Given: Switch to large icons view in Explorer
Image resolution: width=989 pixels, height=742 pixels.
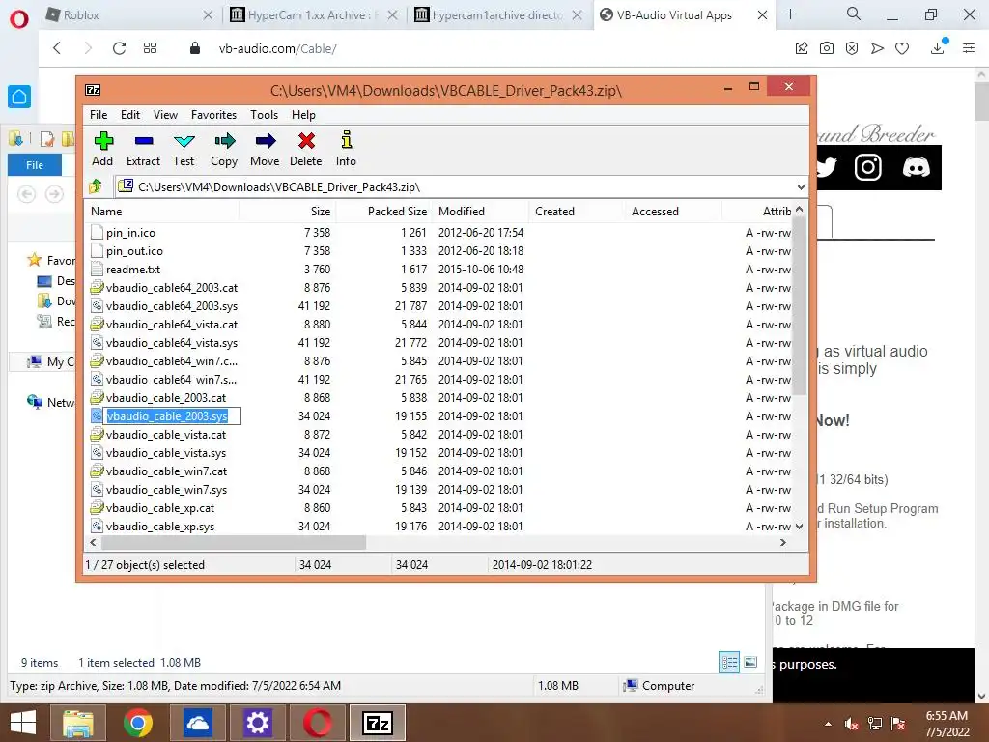Looking at the screenshot, I should [x=750, y=662].
